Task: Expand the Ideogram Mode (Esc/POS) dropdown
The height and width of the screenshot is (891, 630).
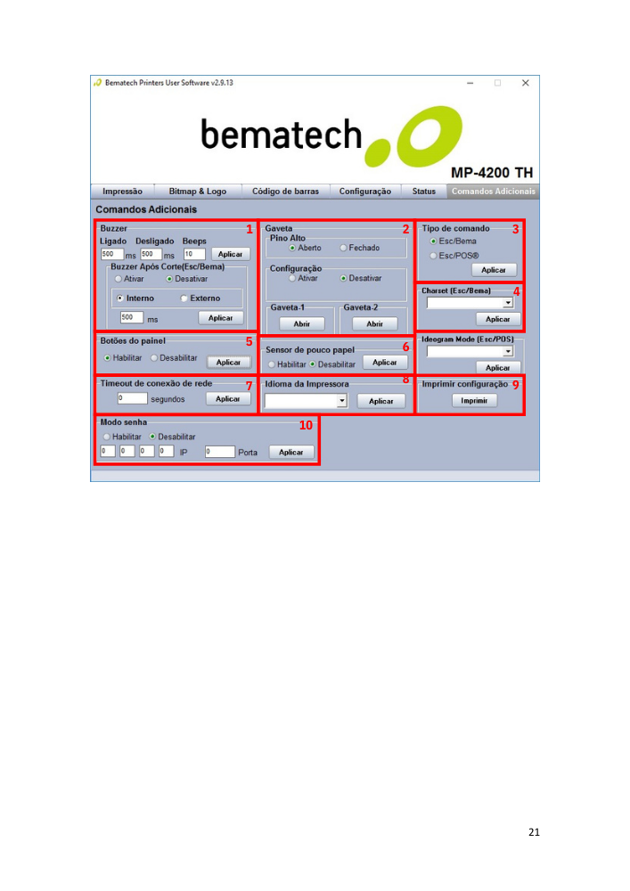Action: click(x=508, y=352)
